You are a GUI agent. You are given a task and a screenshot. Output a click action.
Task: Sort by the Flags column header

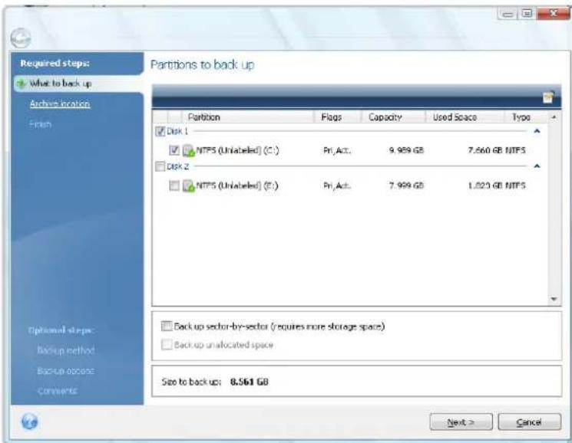pyautogui.click(x=337, y=117)
